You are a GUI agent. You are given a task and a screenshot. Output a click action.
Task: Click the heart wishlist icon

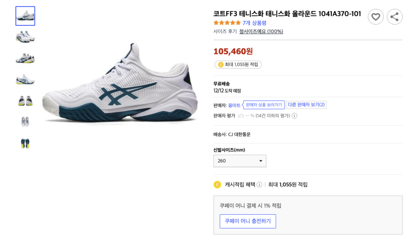point(376,16)
